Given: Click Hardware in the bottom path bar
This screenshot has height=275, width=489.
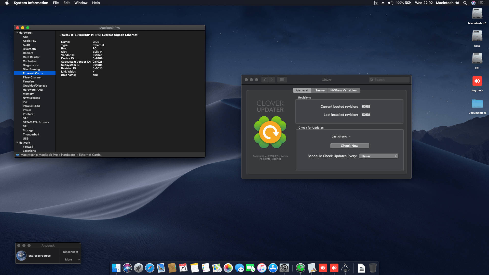Looking at the screenshot, I should (68, 155).
